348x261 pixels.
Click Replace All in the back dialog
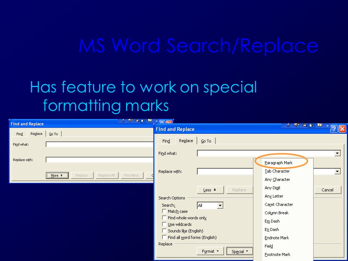pyautogui.click(x=107, y=175)
